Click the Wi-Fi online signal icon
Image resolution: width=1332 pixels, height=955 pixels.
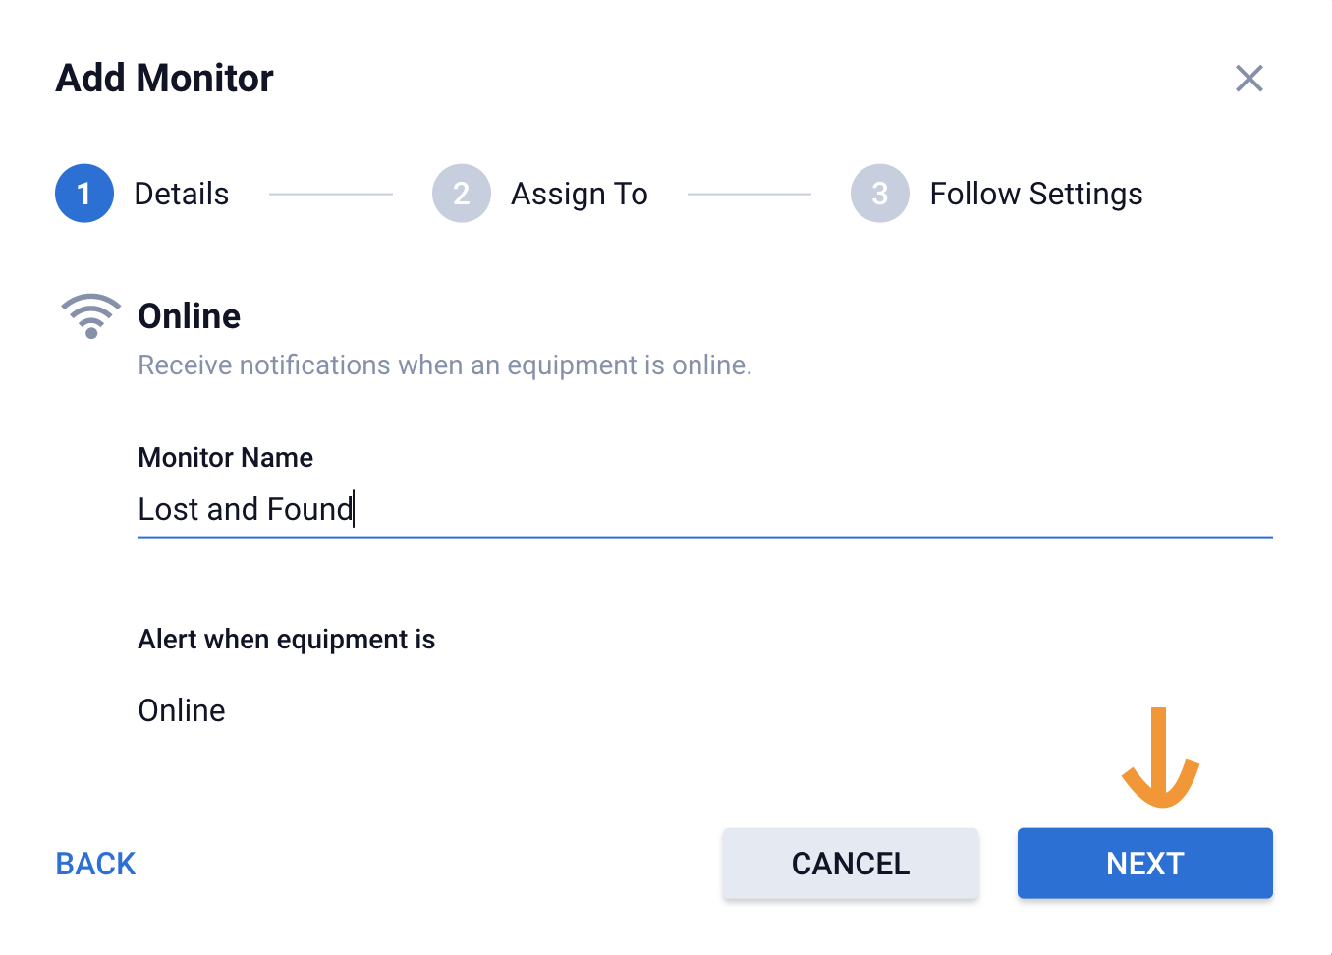click(x=90, y=315)
